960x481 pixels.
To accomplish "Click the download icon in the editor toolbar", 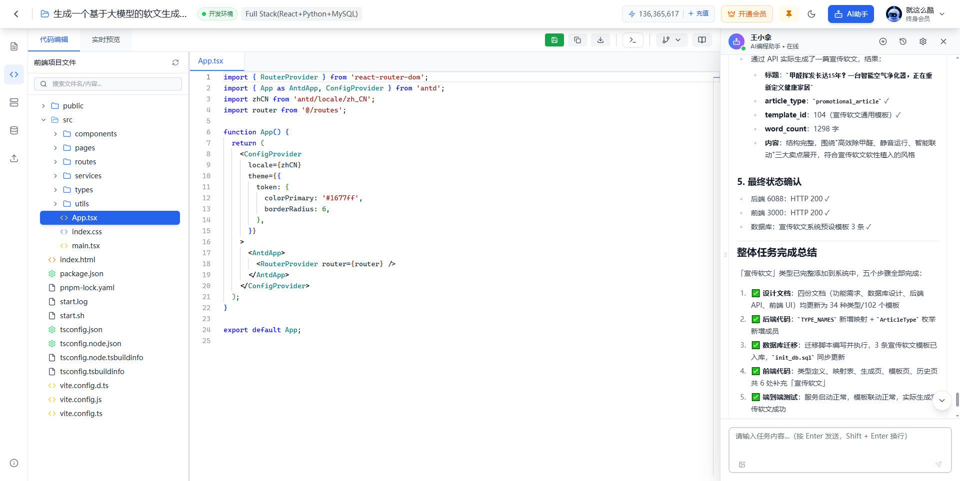I will pyautogui.click(x=600, y=40).
